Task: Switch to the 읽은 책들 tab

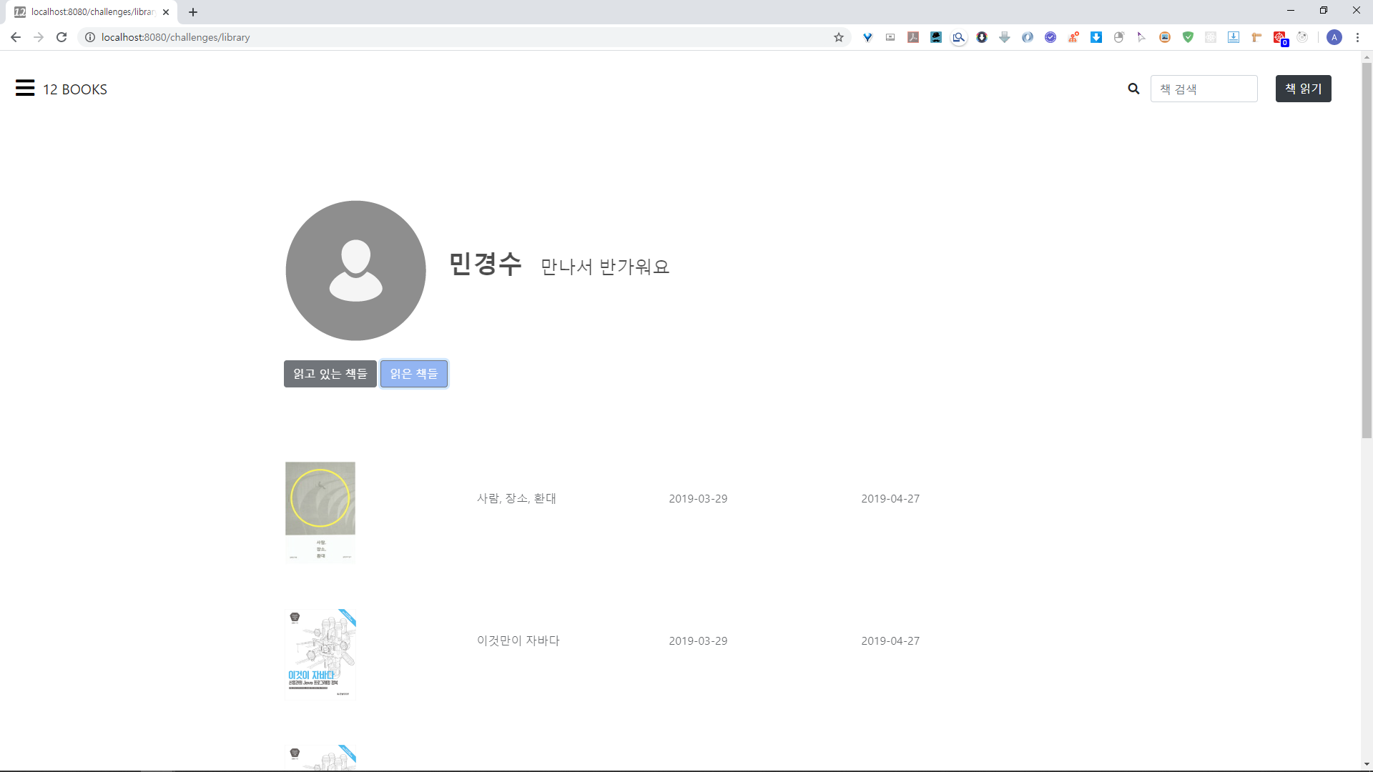Action: (x=413, y=374)
